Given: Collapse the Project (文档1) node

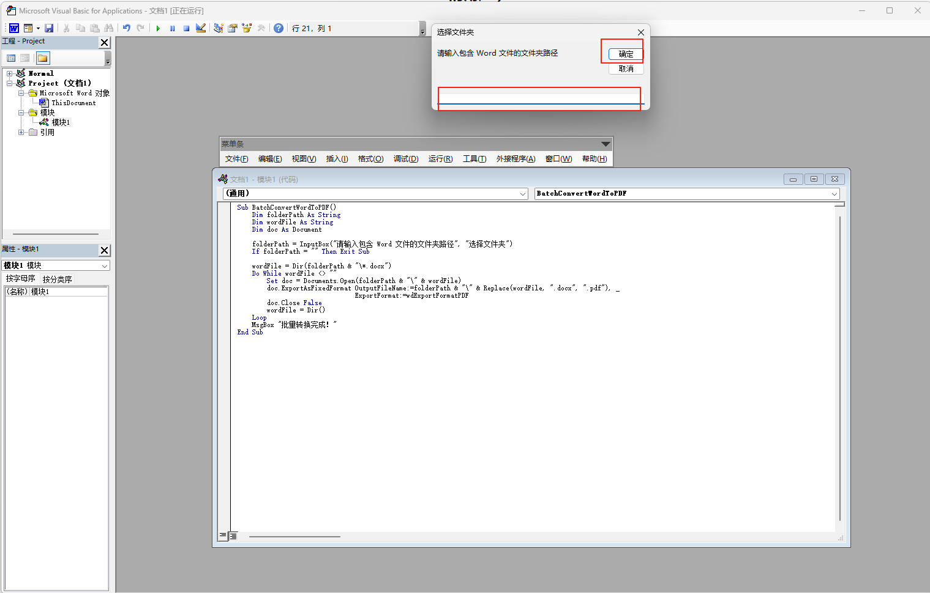Looking at the screenshot, I should 9,83.
